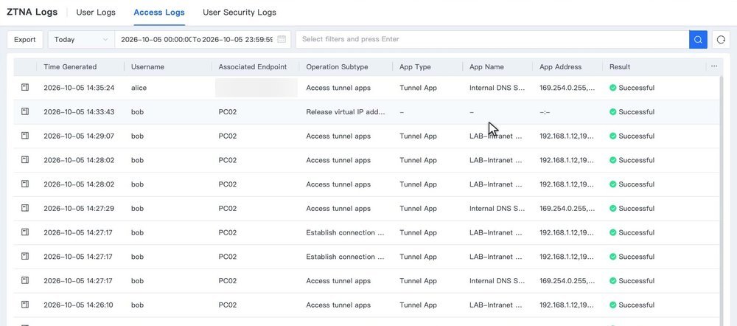This screenshot has width=737, height=326.
Task: Click LAB-Intranet app name in 14:29:07 row
Action: pyautogui.click(x=496, y=136)
